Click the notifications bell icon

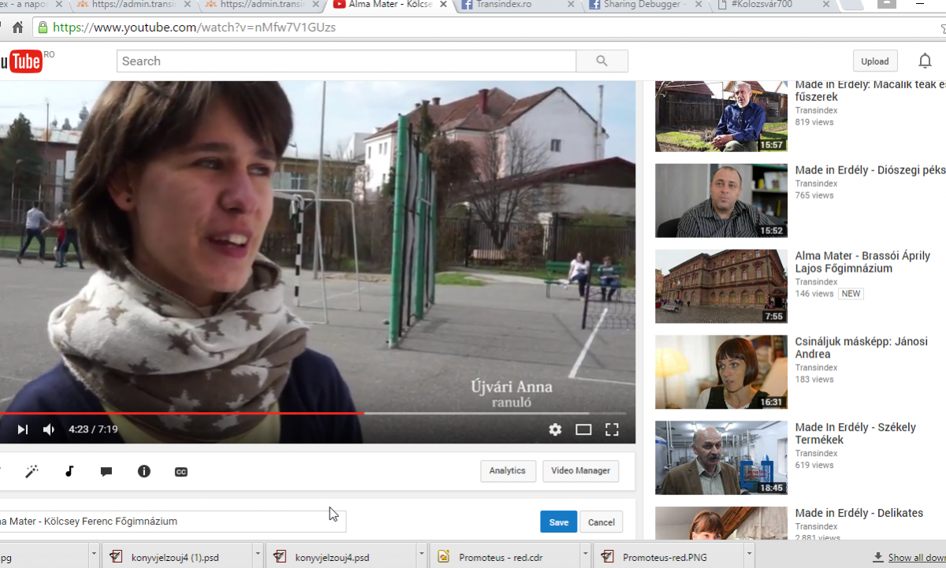click(x=925, y=61)
